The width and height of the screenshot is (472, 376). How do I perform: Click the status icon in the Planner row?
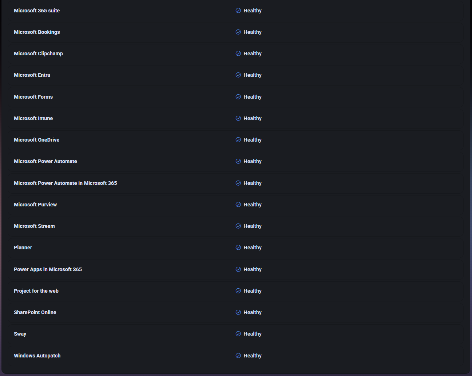point(238,248)
